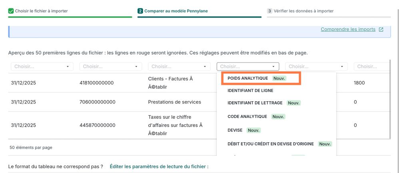Open the first column Choisir dropdown
Viewport: 399px width, 173px height.
(x=42, y=67)
